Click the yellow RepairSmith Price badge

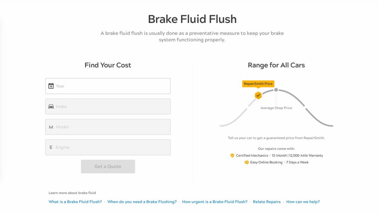(x=258, y=84)
